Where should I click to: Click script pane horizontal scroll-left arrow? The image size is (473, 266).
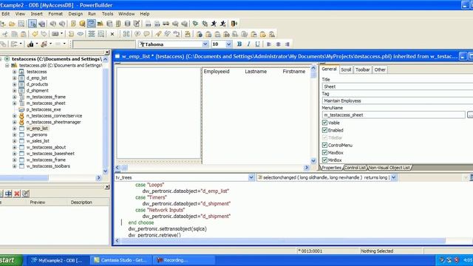coord(118,241)
